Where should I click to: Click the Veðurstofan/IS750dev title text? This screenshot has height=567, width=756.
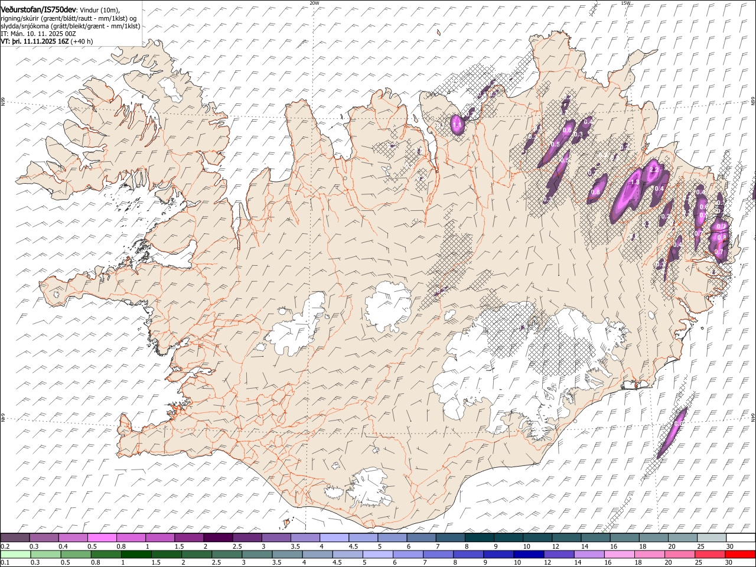pos(38,9)
